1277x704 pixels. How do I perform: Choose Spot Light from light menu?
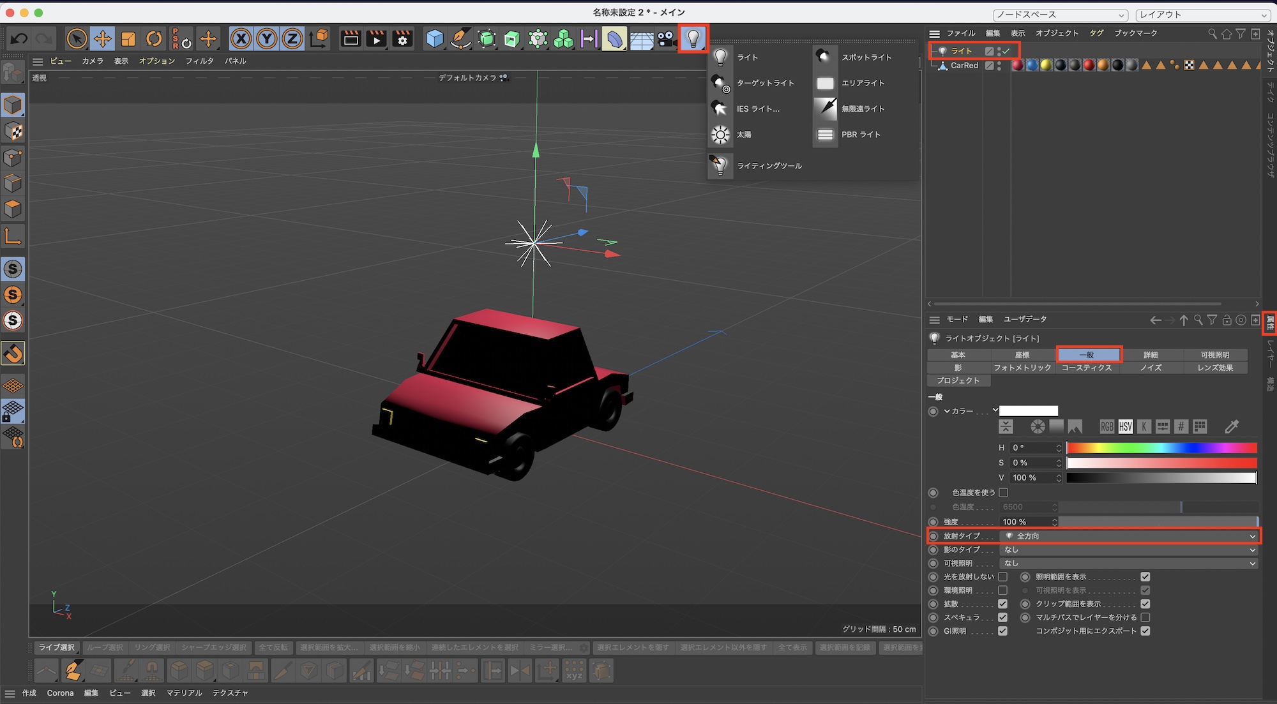click(x=865, y=57)
